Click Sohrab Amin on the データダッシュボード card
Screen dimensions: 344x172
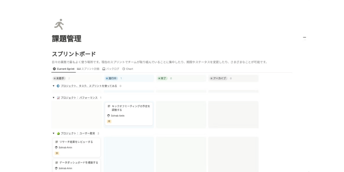[x=63, y=169]
